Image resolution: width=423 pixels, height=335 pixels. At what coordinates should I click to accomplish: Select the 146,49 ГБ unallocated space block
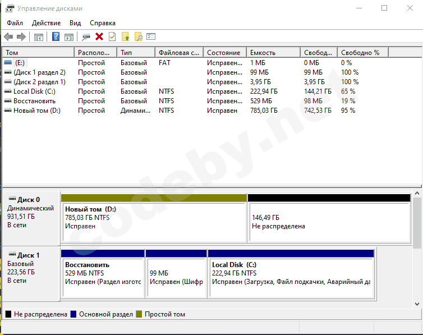[x=329, y=218]
